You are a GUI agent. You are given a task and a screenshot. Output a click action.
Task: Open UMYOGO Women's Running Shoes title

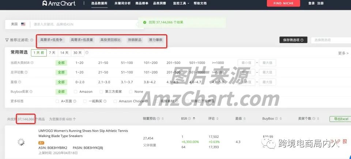point(83,133)
